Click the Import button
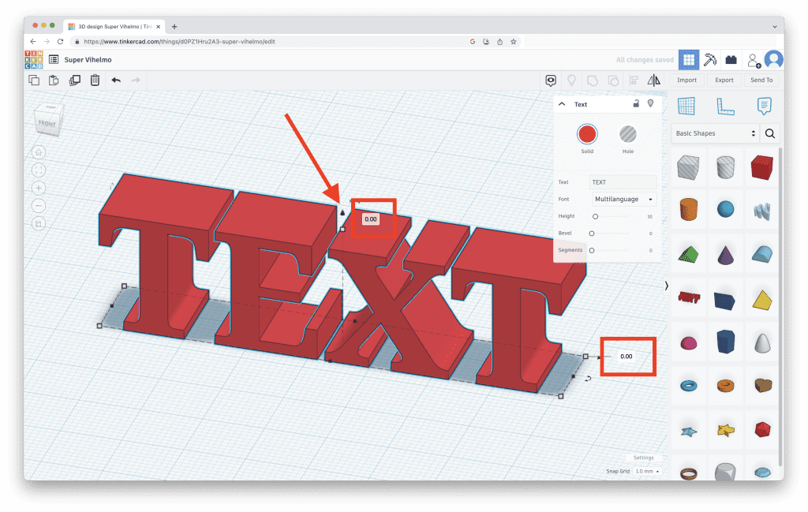 click(x=686, y=80)
